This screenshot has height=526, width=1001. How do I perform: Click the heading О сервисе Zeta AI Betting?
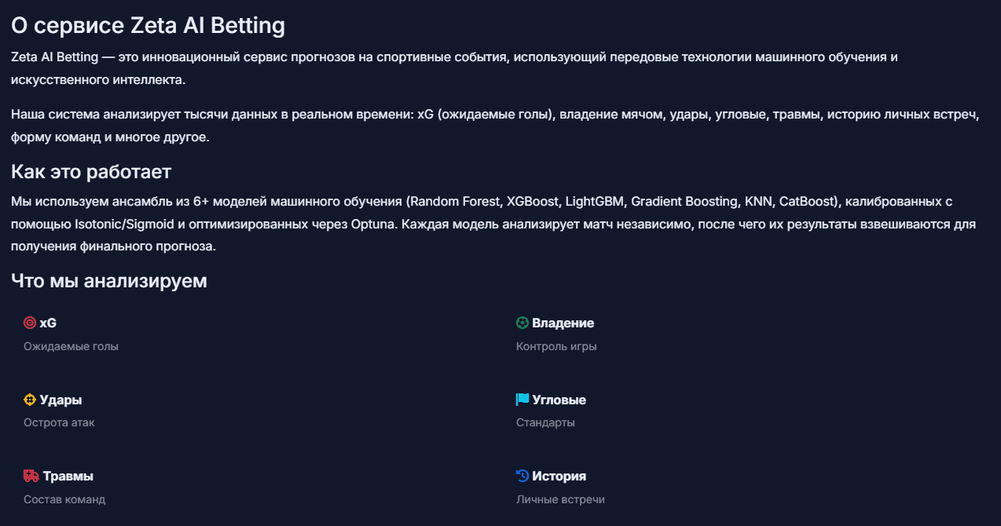148,25
